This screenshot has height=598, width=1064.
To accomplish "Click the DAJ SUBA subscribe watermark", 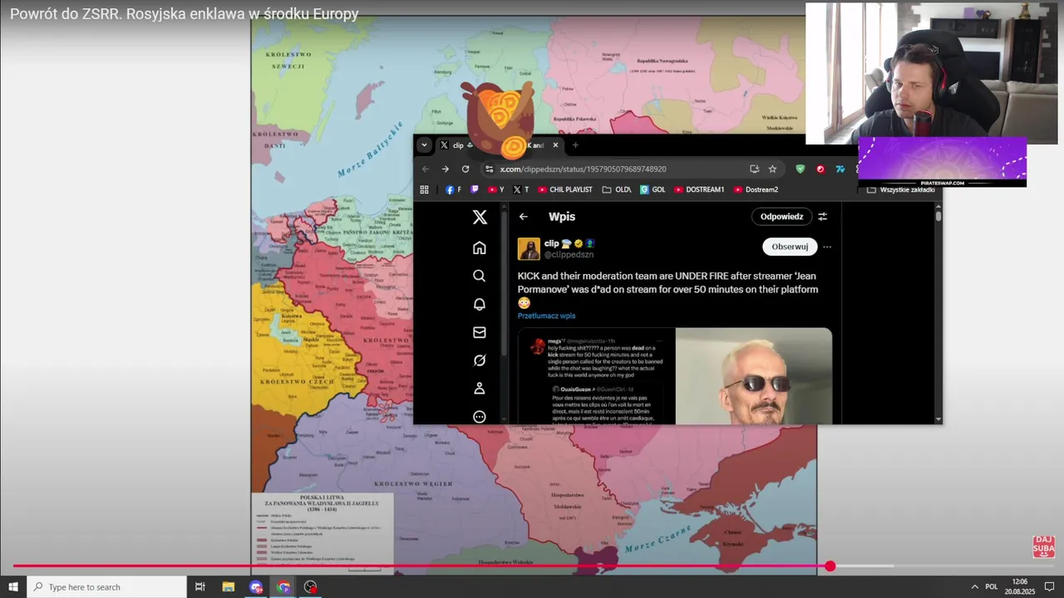I will coord(1043,546).
